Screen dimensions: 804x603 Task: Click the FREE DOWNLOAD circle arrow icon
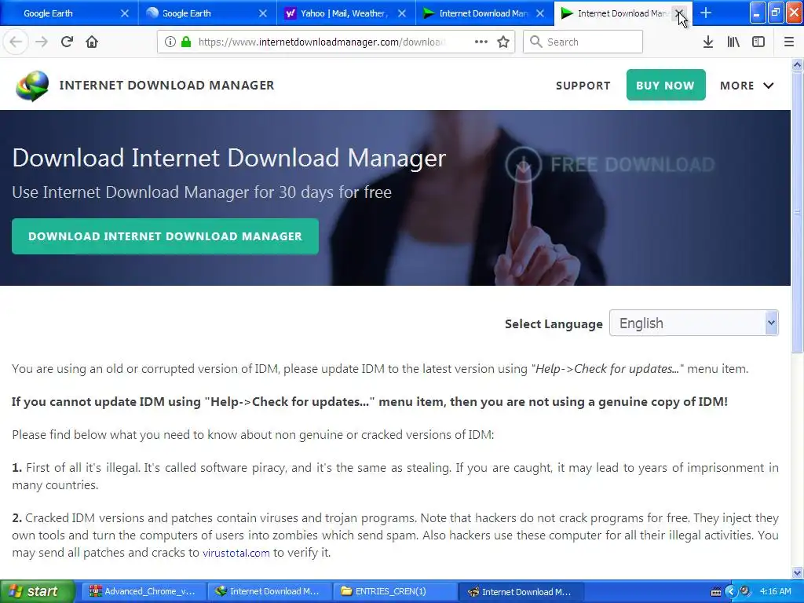[x=523, y=165]
